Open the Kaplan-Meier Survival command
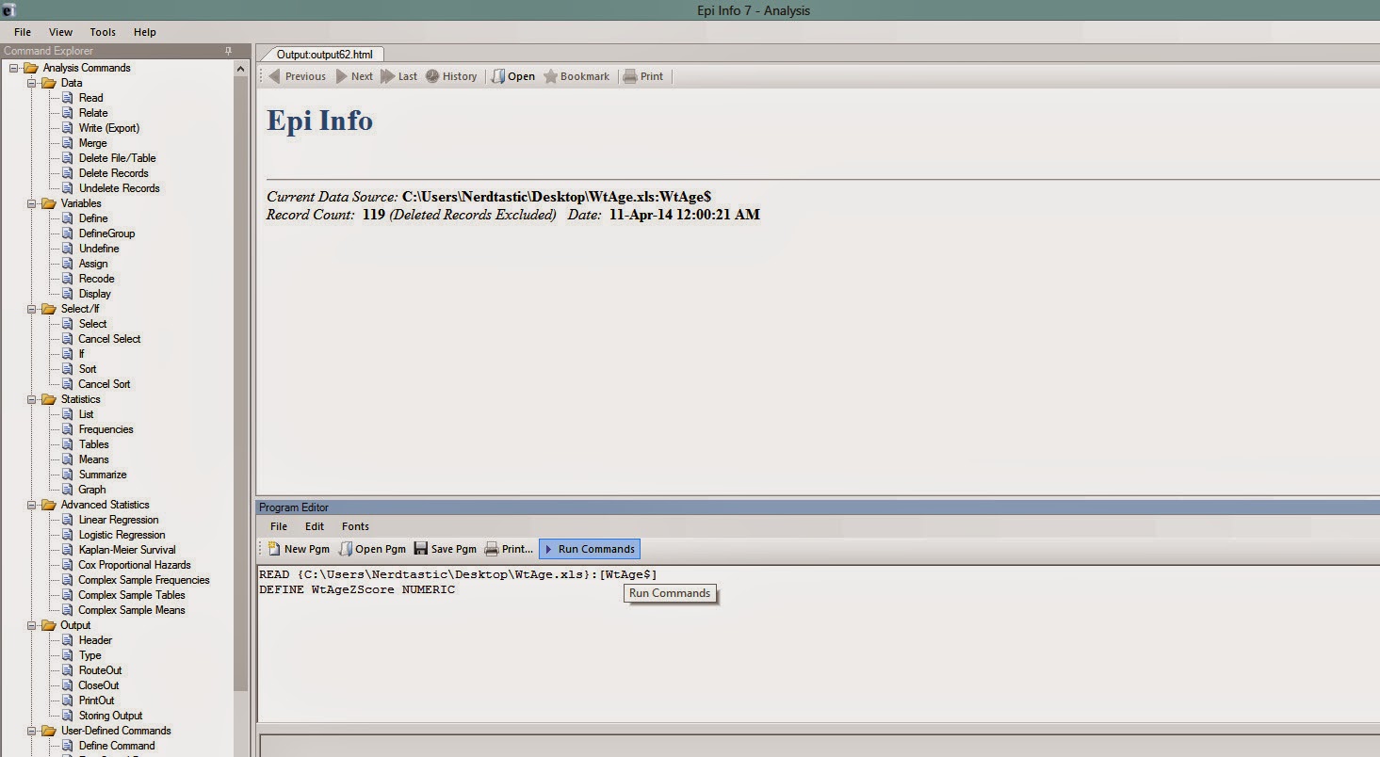The width and height of the screenshot is (1380, 757). (x=127, y=550)
